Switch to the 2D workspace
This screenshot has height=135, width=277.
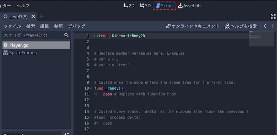(129, 6)
